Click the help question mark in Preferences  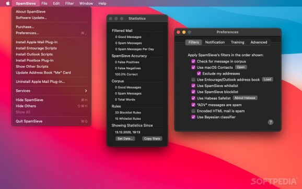(271, 122)
